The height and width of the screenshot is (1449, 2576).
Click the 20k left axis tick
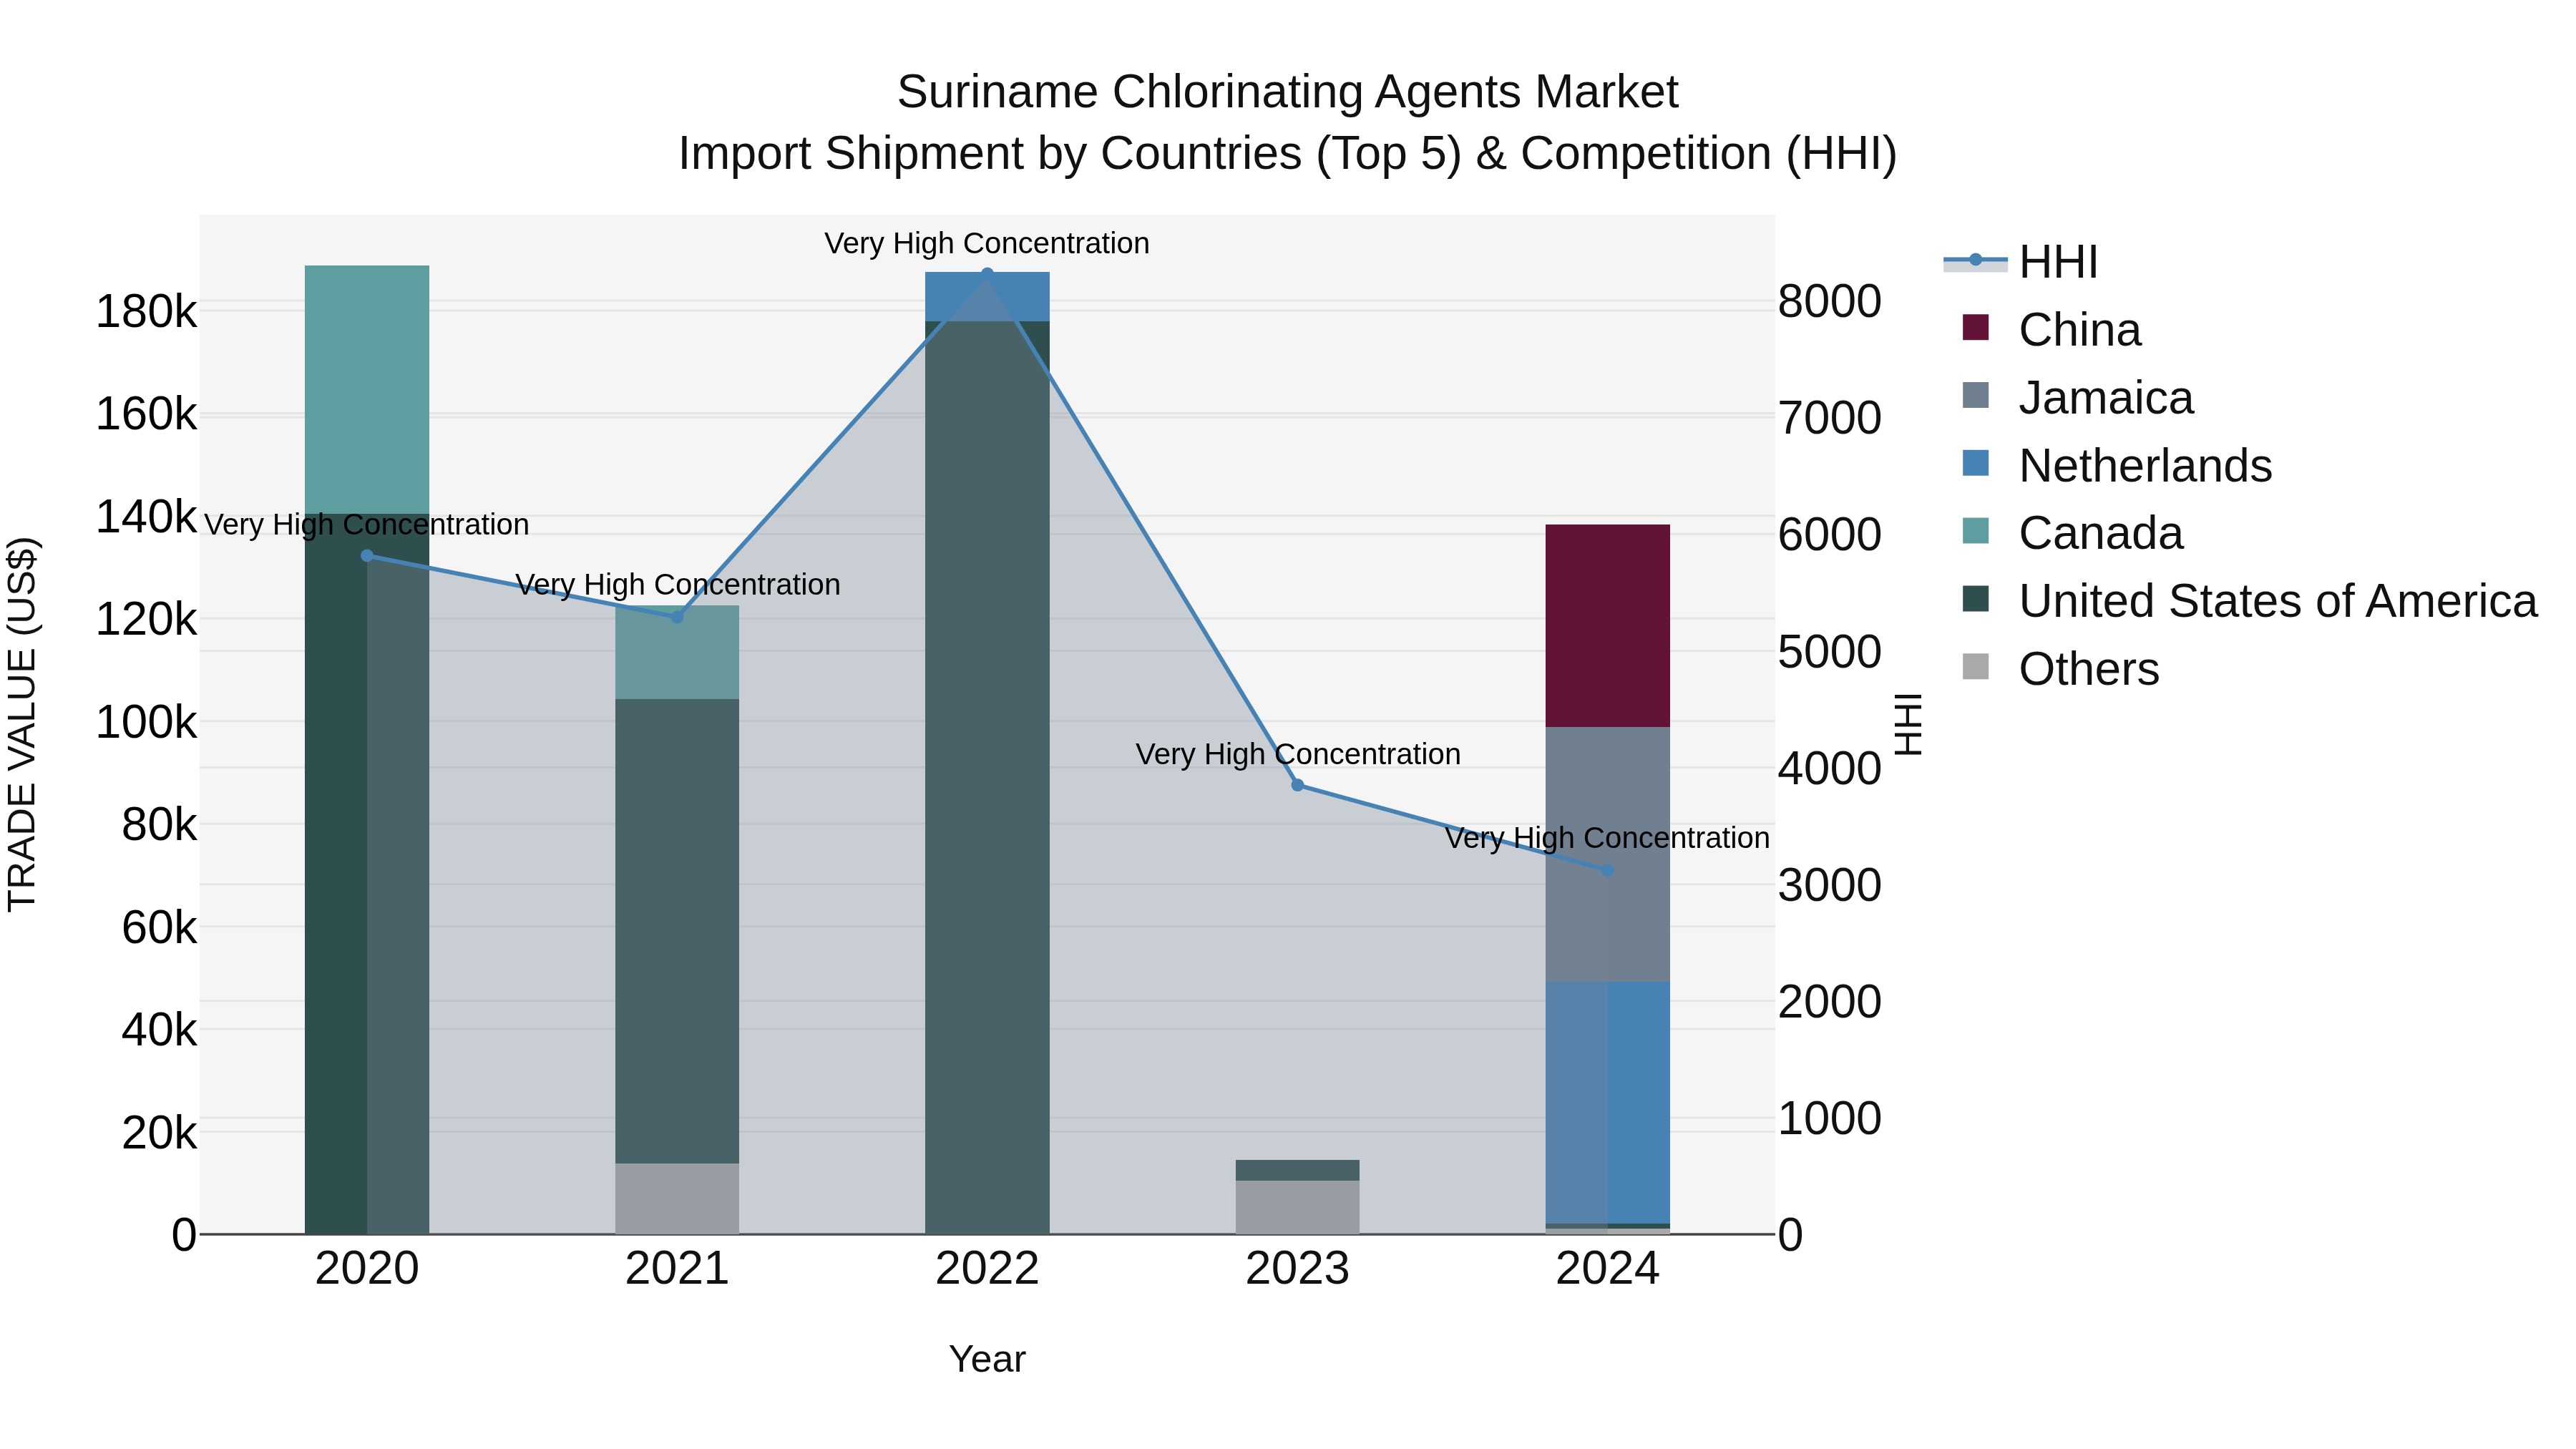[x=160, y=1133]
